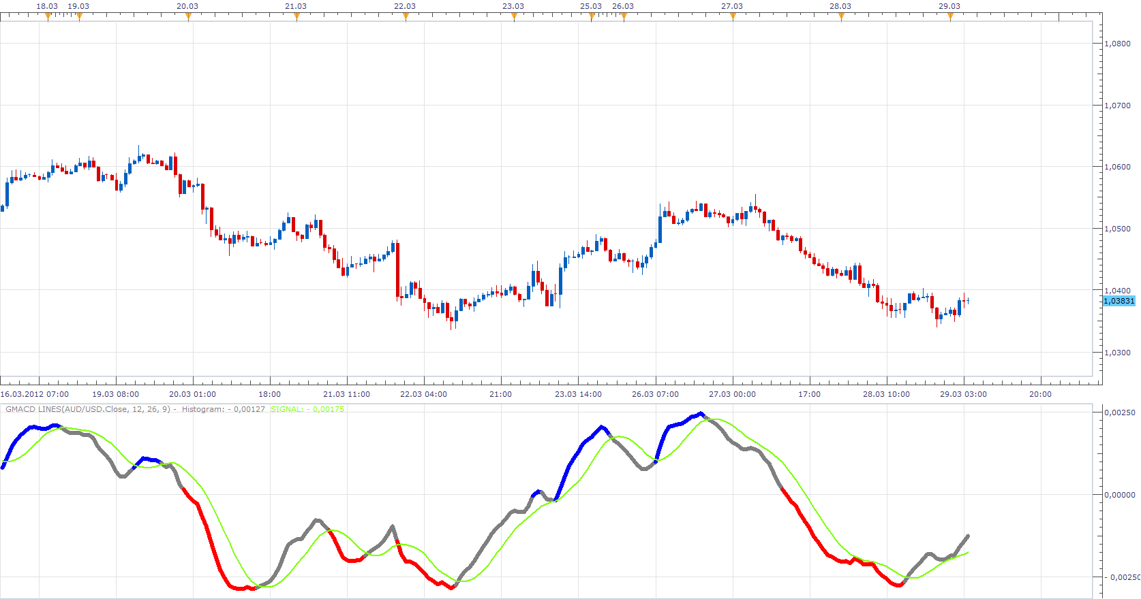
Task: Click the 21.03 orange day marker
Action: pyautogui.click(x=296, y=17)
